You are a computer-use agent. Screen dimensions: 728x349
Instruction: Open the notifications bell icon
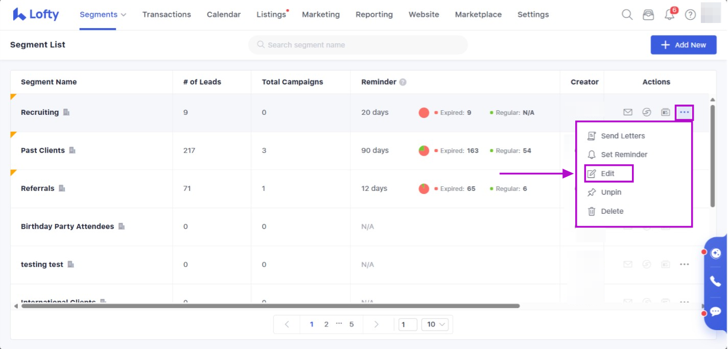670,15
